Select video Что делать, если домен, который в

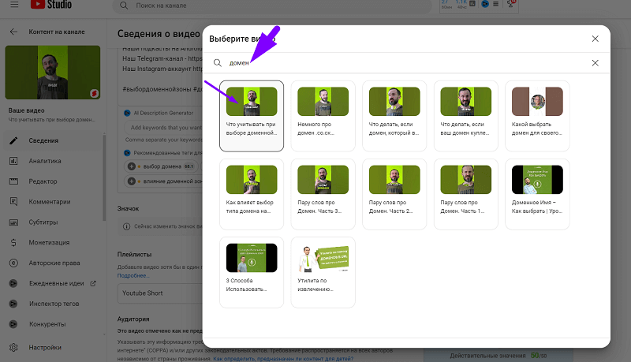(394, 116)
